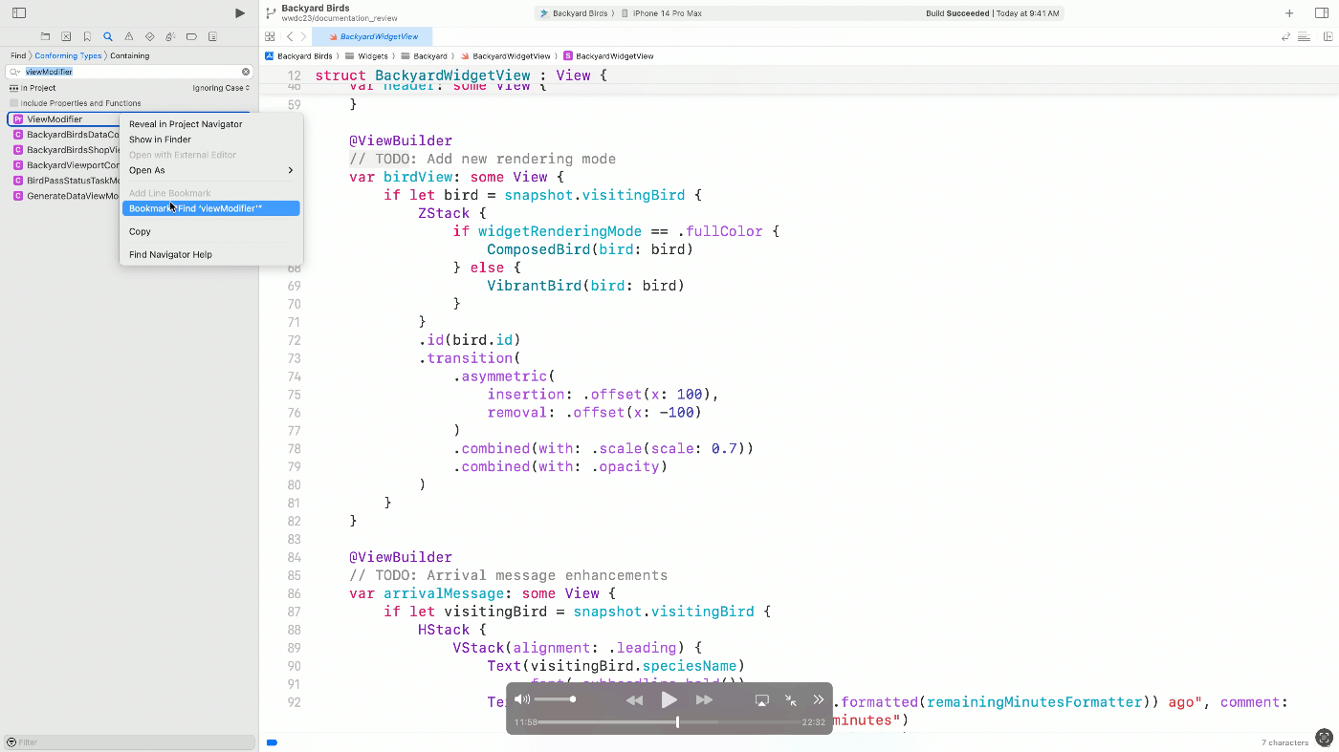This screenshot has height=752, width=1339.
Task: Change the Conforming Types search kind
Action: coord(68,55)
